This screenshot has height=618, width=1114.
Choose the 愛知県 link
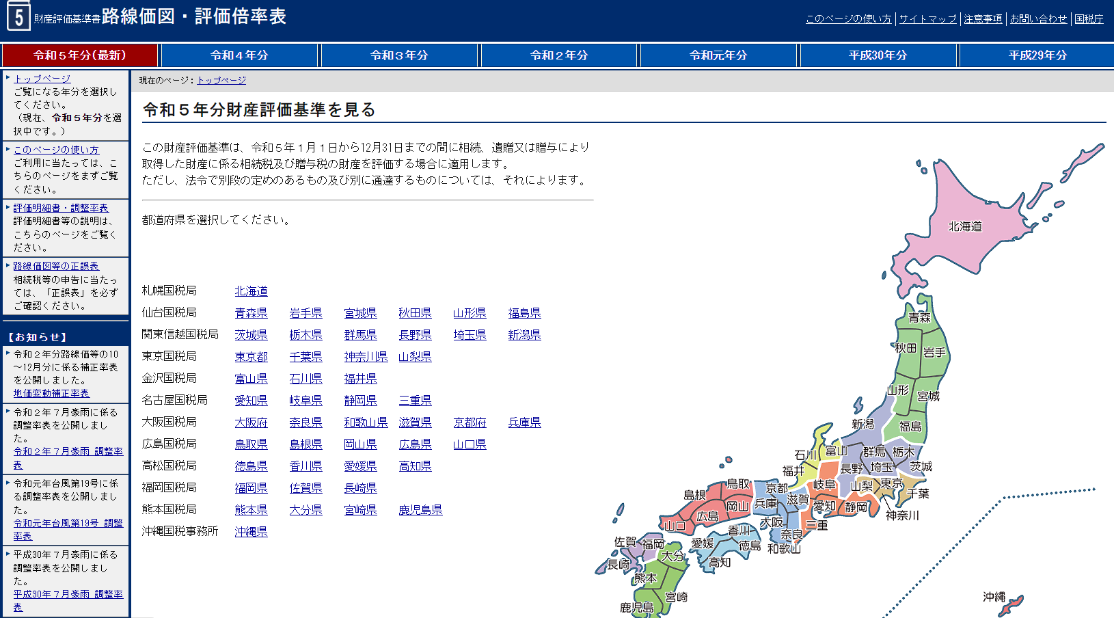pos(252,401)
